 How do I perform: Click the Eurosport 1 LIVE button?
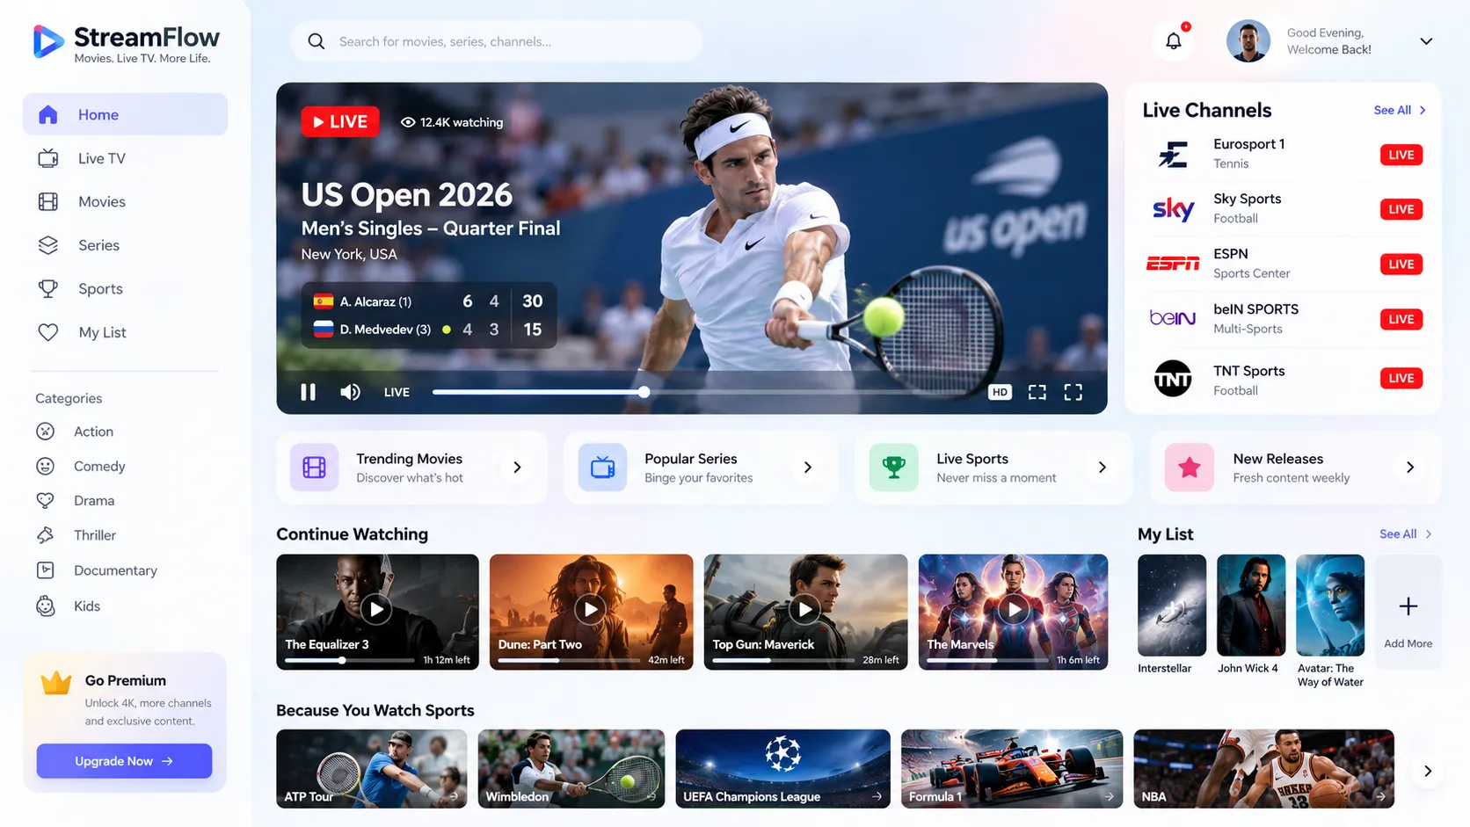(1401, 155)
